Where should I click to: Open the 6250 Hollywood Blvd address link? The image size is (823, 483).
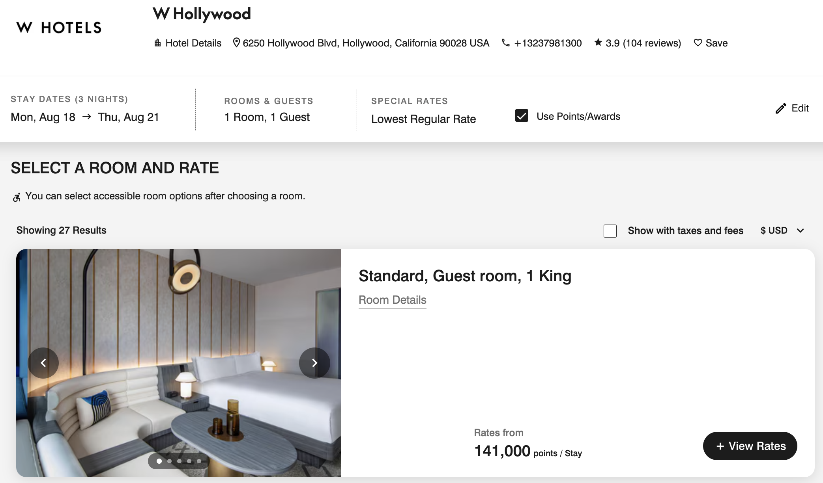366,43
